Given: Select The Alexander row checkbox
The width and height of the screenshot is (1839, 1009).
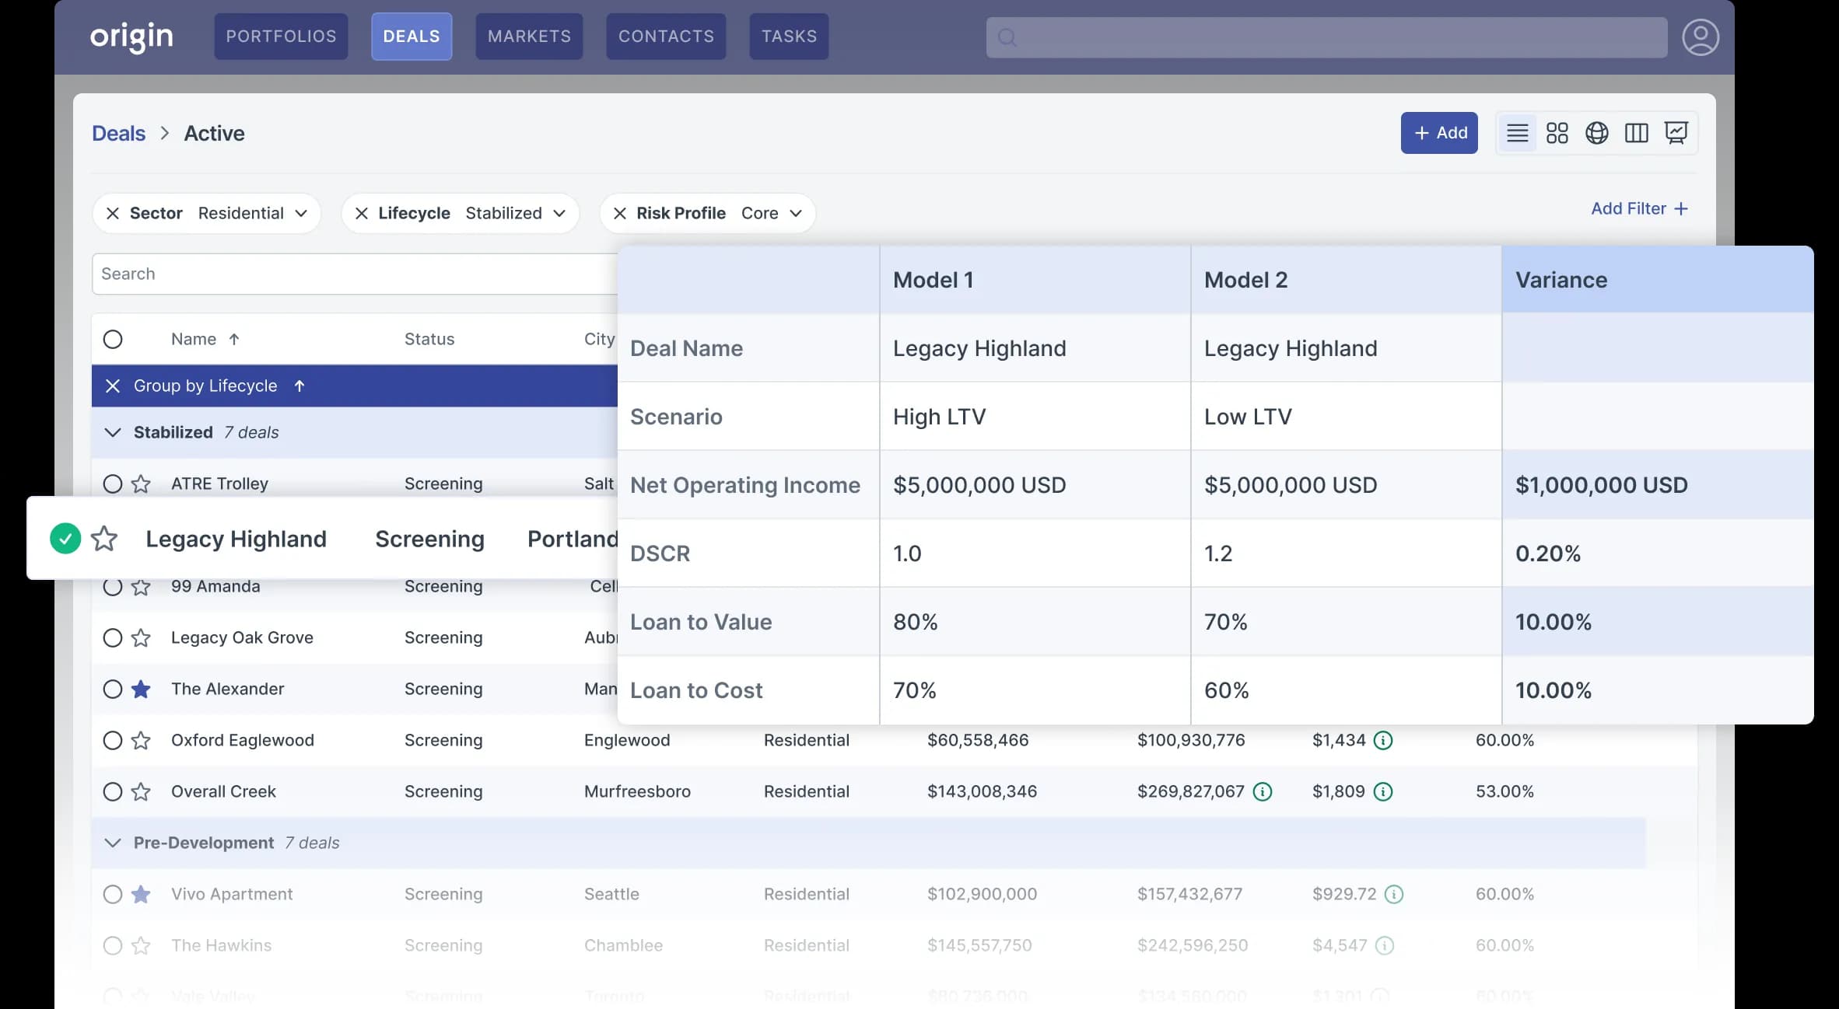Looking at the screenshot, I should click(113, 689).
